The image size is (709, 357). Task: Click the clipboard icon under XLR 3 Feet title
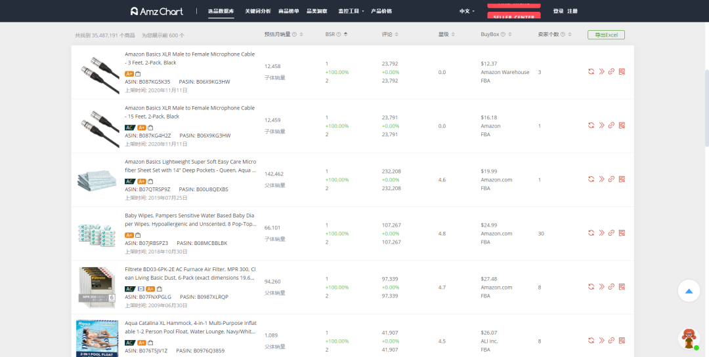click(138, 73)
